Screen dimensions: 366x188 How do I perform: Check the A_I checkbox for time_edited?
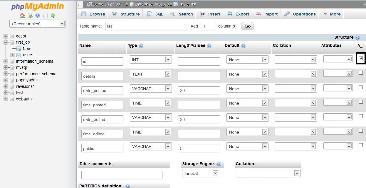[x=361, y=131]
